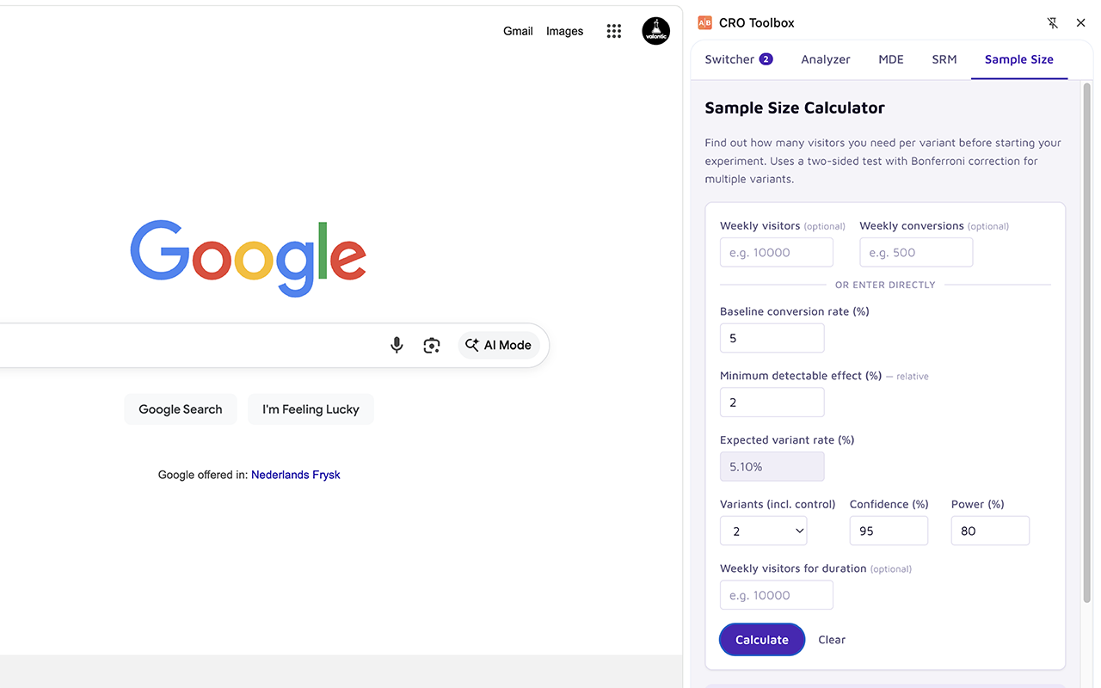Clear the sample size form
Image resolution: width=1101 pixels, height=688 pixels.
[832, 640]
